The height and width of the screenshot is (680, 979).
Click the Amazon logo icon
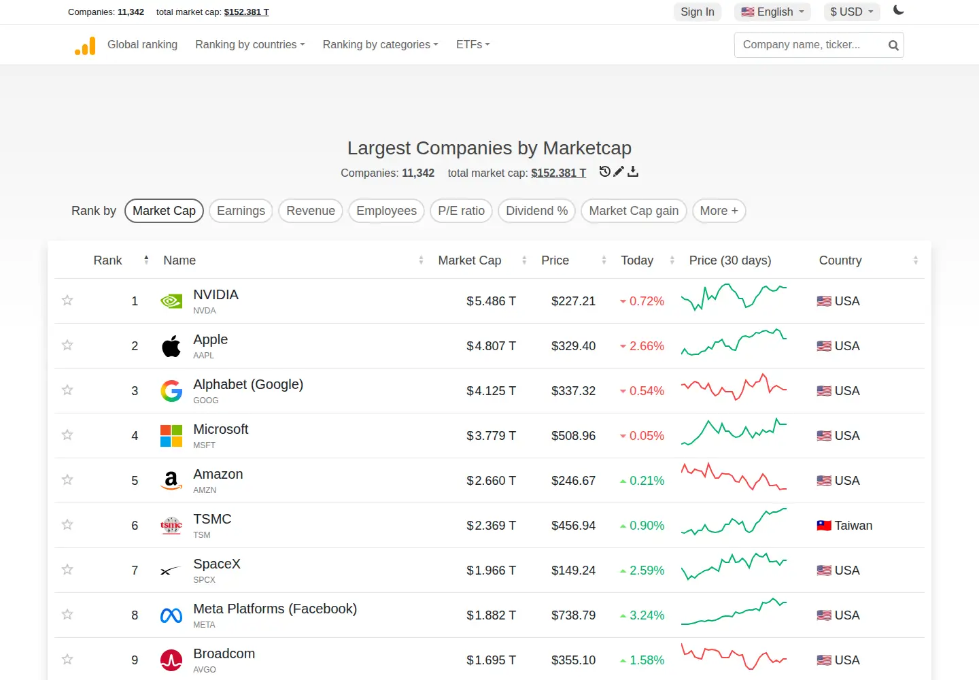pyautogui.click(x=171, y=481)
